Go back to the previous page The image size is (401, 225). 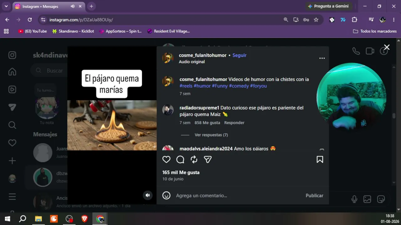tap(7, 20)
